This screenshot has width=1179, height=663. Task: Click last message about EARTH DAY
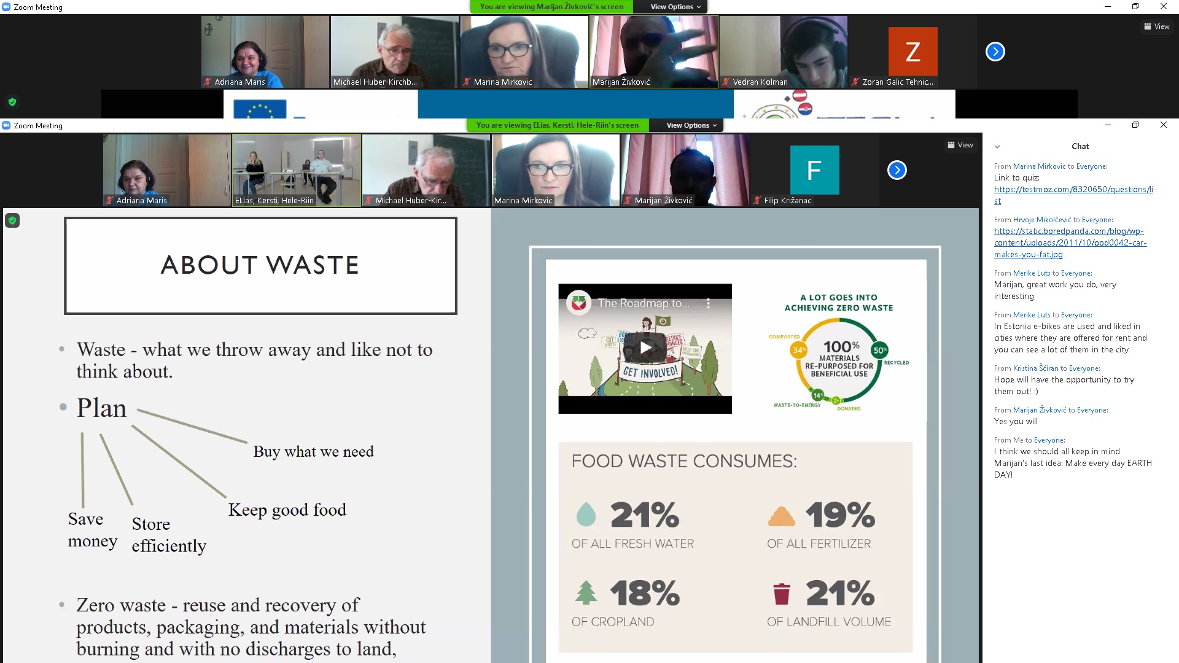pos(1073,463)
